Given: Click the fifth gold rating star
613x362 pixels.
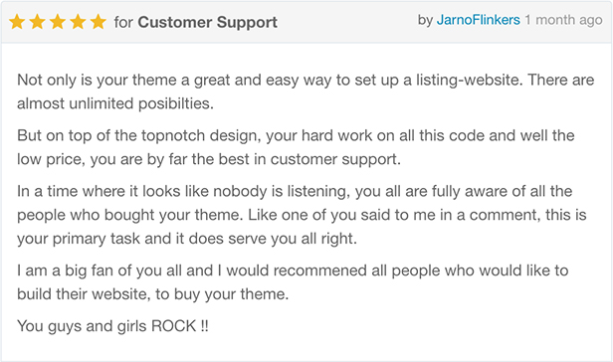Looking at the screenshot, I should pyautogui.click(x=99, y=22).
